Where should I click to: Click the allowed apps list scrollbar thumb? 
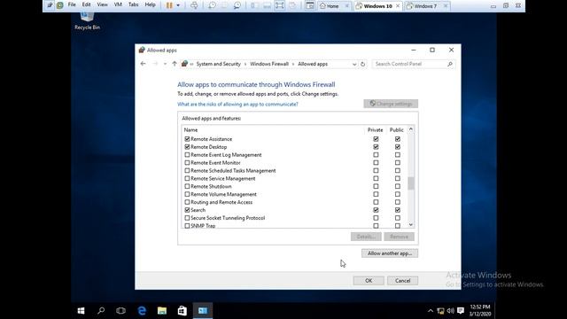tap(411, 183)
